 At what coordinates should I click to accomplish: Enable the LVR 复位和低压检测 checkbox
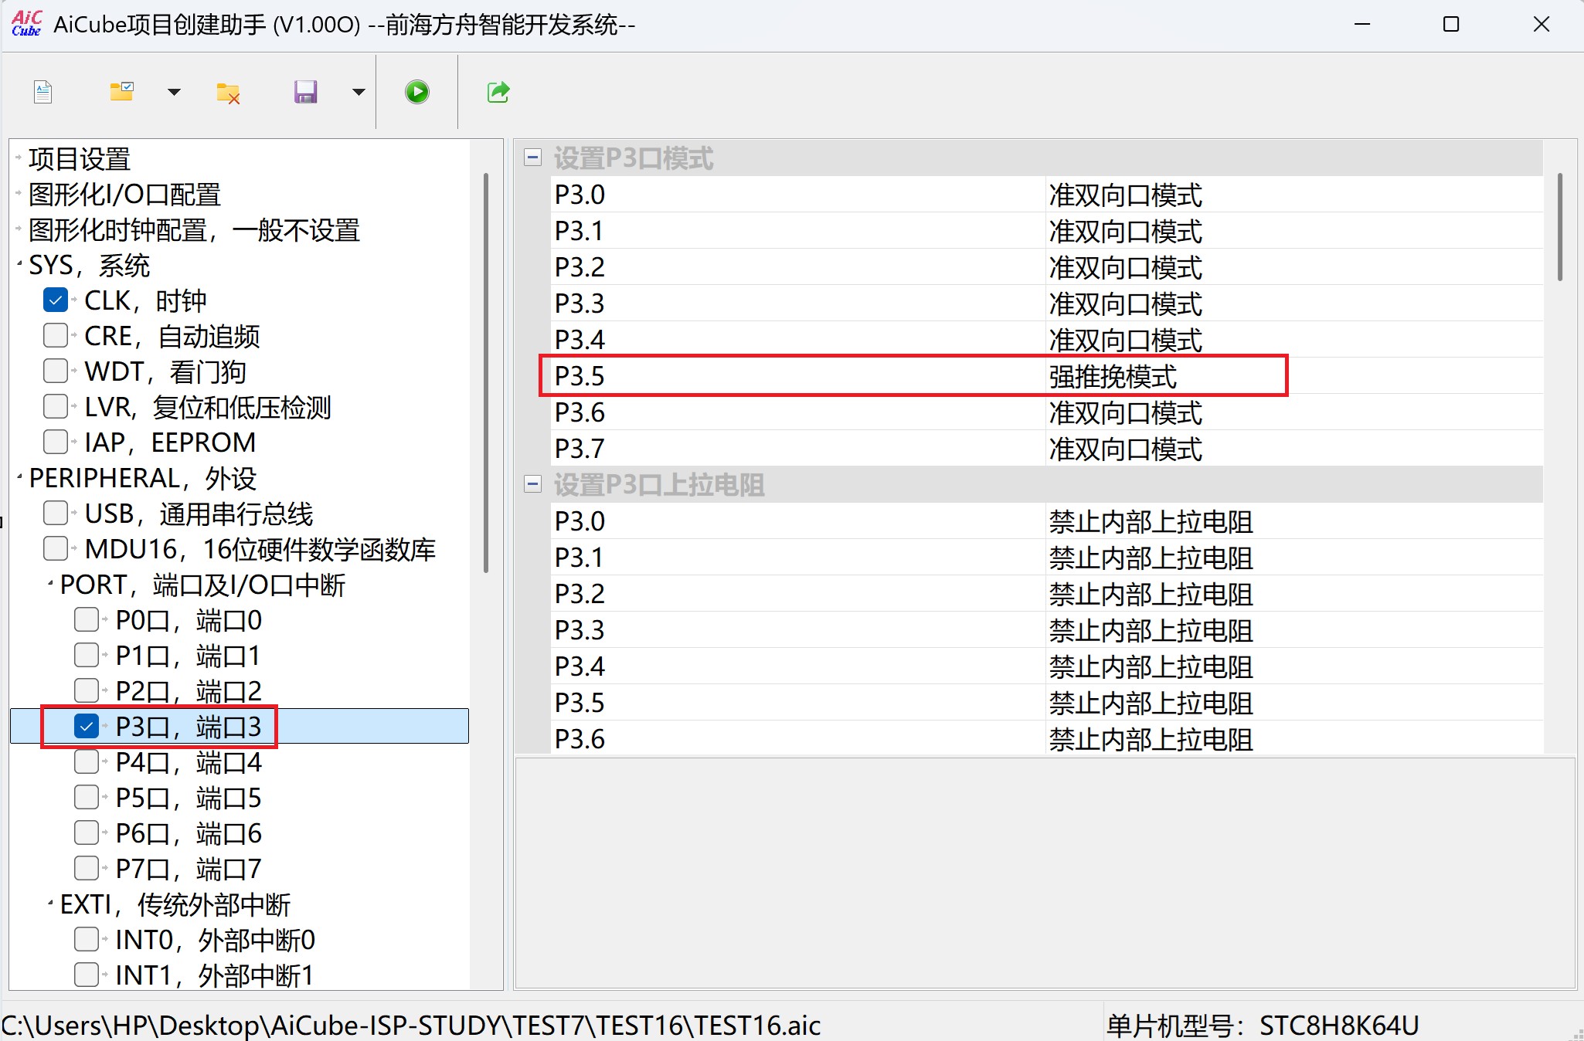click(56, 406)
